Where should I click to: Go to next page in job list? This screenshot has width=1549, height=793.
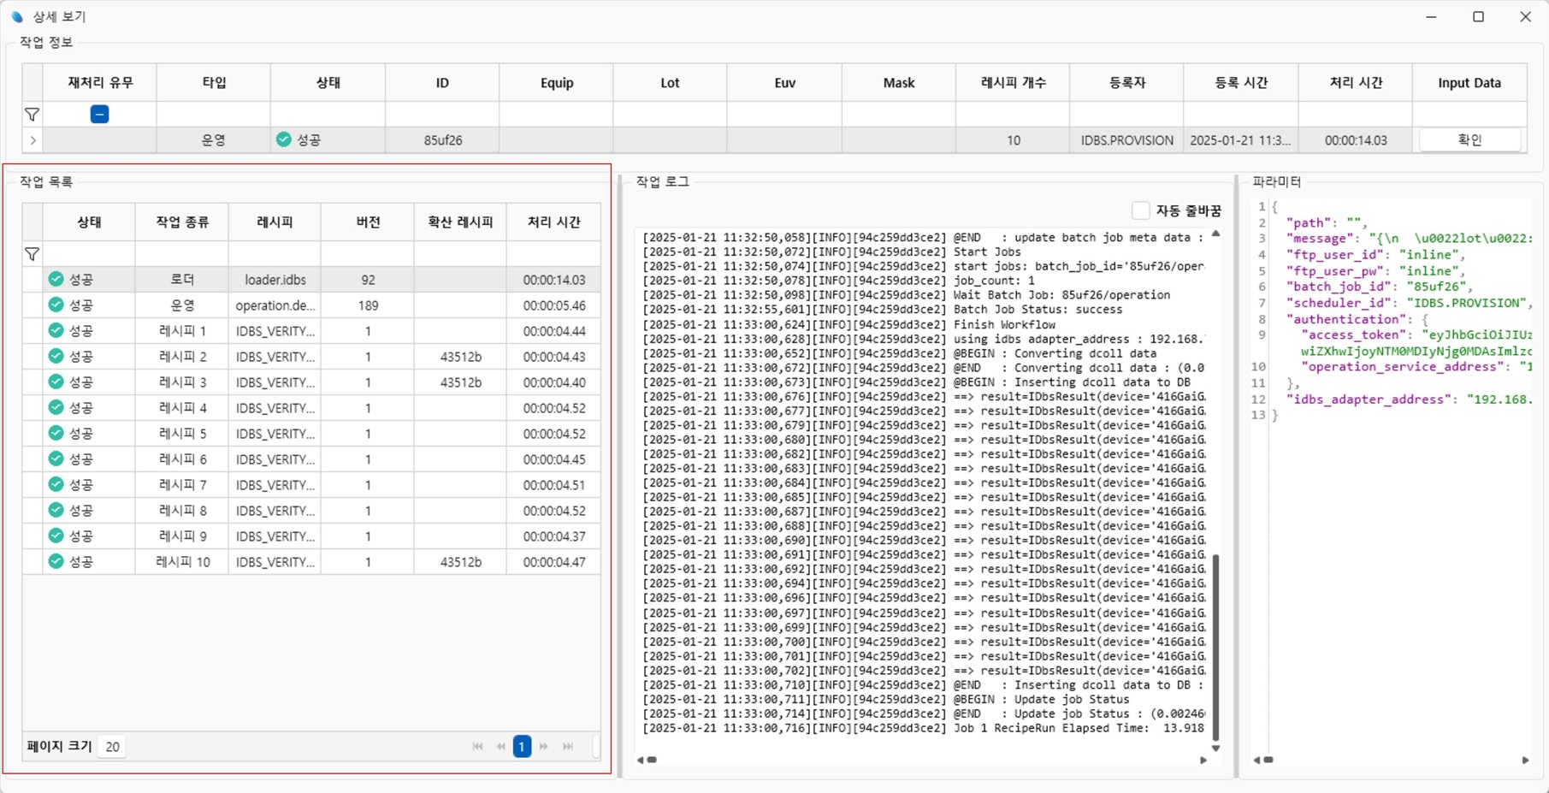544,747
